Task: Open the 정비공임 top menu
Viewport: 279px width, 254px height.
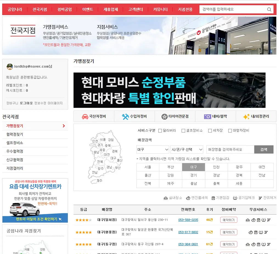Action: 64,9
